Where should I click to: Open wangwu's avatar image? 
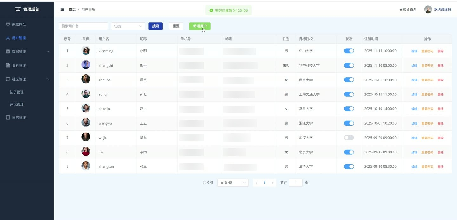pos(86,123)
